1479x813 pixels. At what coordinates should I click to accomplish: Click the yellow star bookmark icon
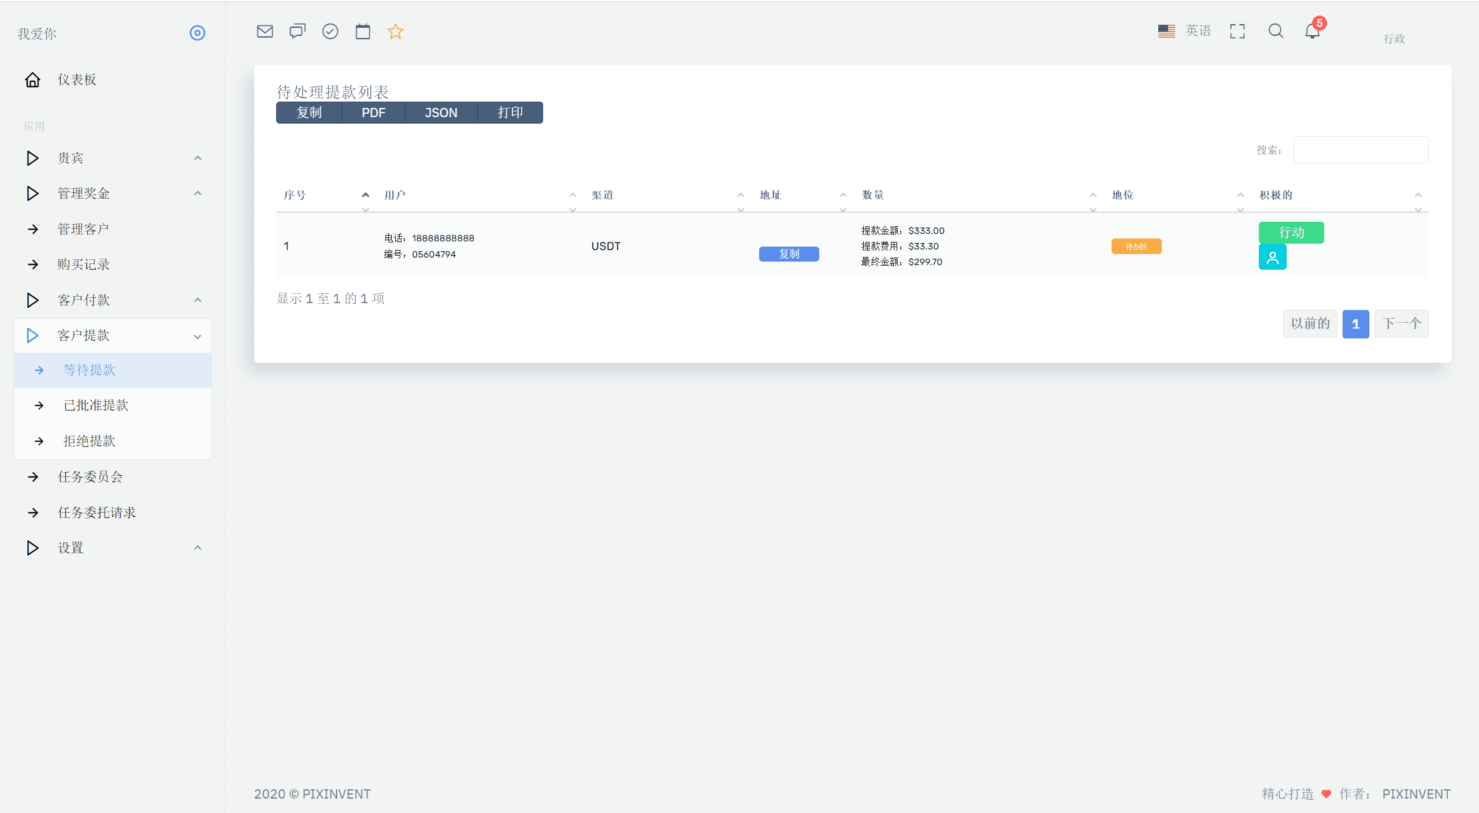click(x=395, y=31)
